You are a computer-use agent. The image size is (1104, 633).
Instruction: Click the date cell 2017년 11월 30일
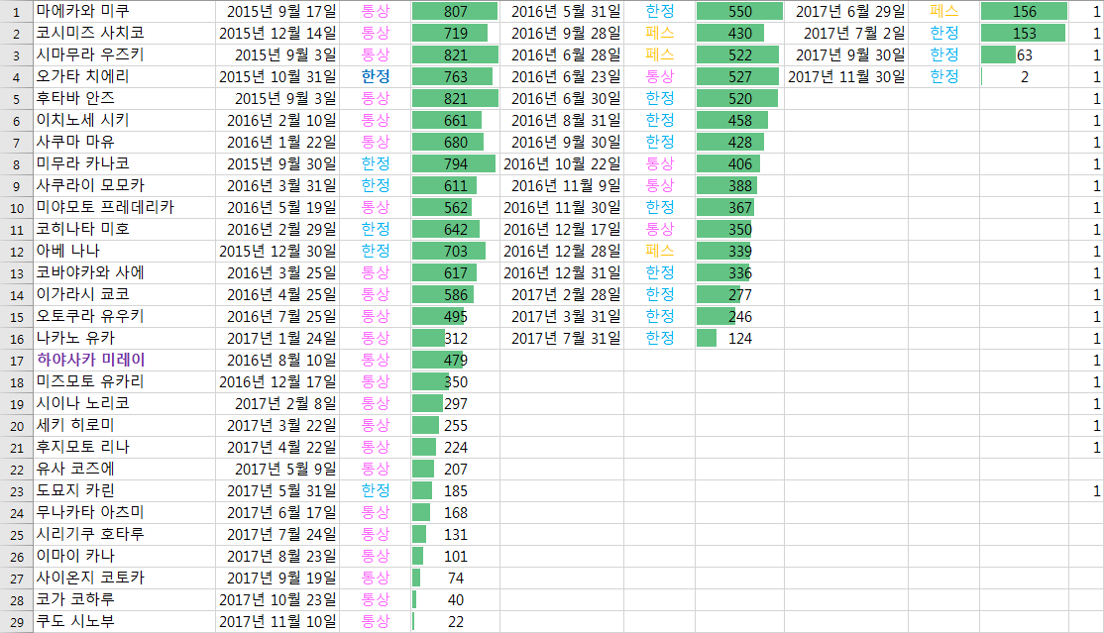click(x=846, y=76)
